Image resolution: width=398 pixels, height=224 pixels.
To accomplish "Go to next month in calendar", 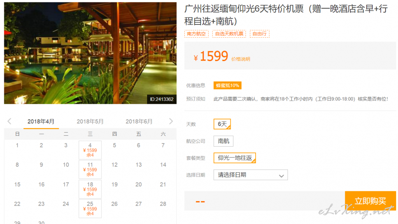I will point(171,121).
